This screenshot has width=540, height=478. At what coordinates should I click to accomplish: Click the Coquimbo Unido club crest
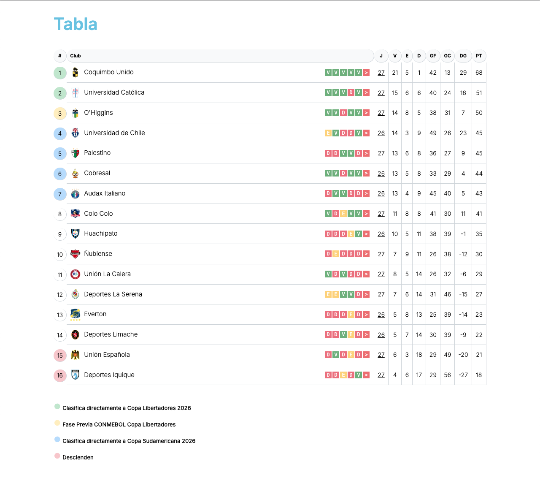[x=75, y=73]
